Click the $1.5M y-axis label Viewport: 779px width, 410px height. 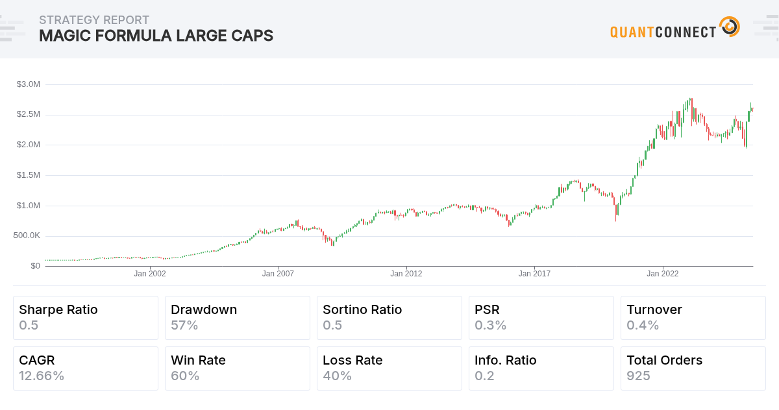coord(29,175)
